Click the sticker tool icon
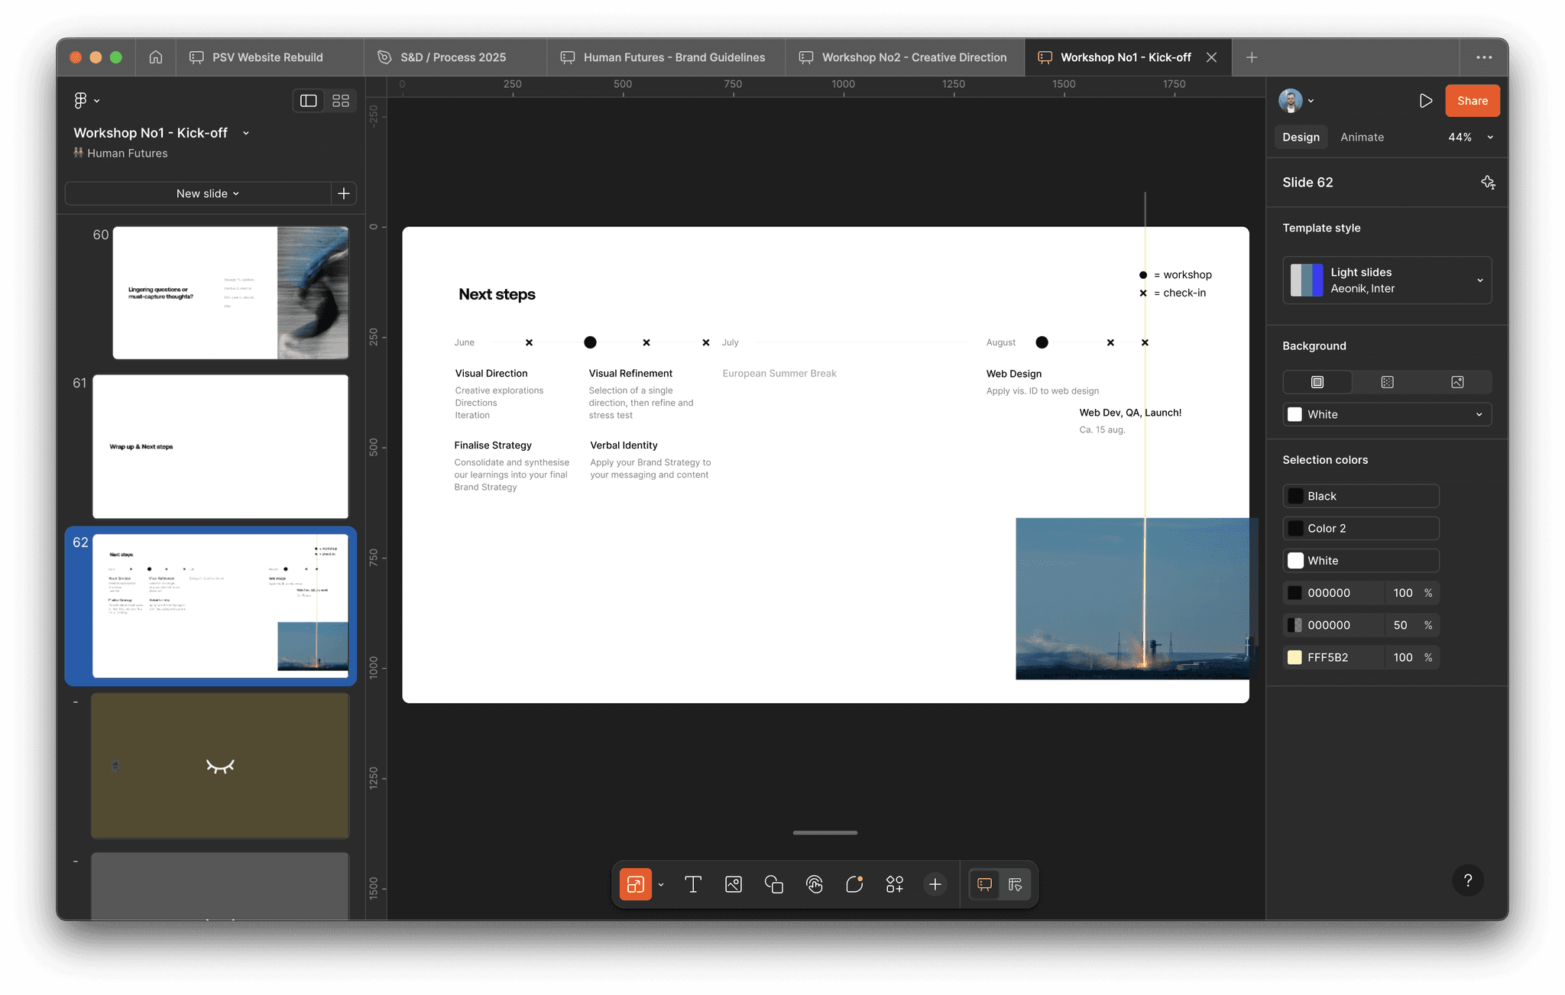 [x=854, y=884]
